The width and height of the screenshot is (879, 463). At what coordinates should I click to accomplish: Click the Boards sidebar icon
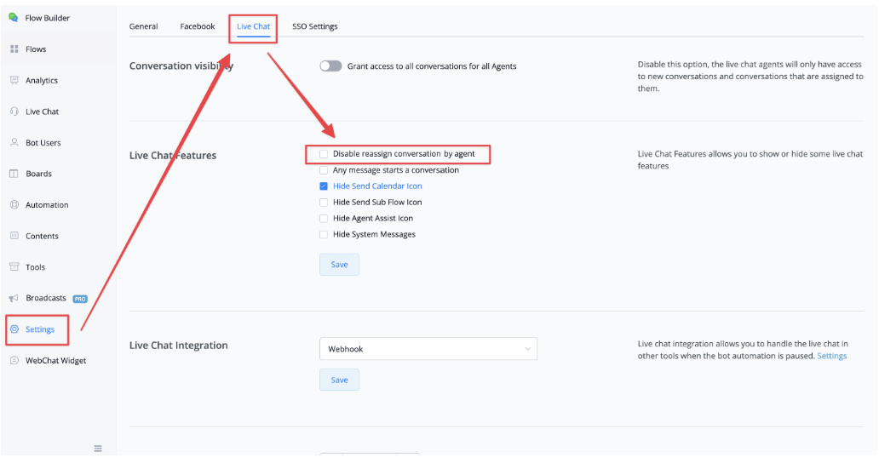(x=14, y=174)
